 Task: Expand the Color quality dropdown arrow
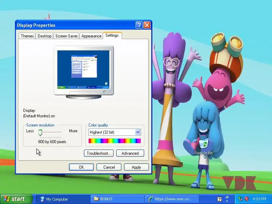pyautogui.click(x=138, y=132)
